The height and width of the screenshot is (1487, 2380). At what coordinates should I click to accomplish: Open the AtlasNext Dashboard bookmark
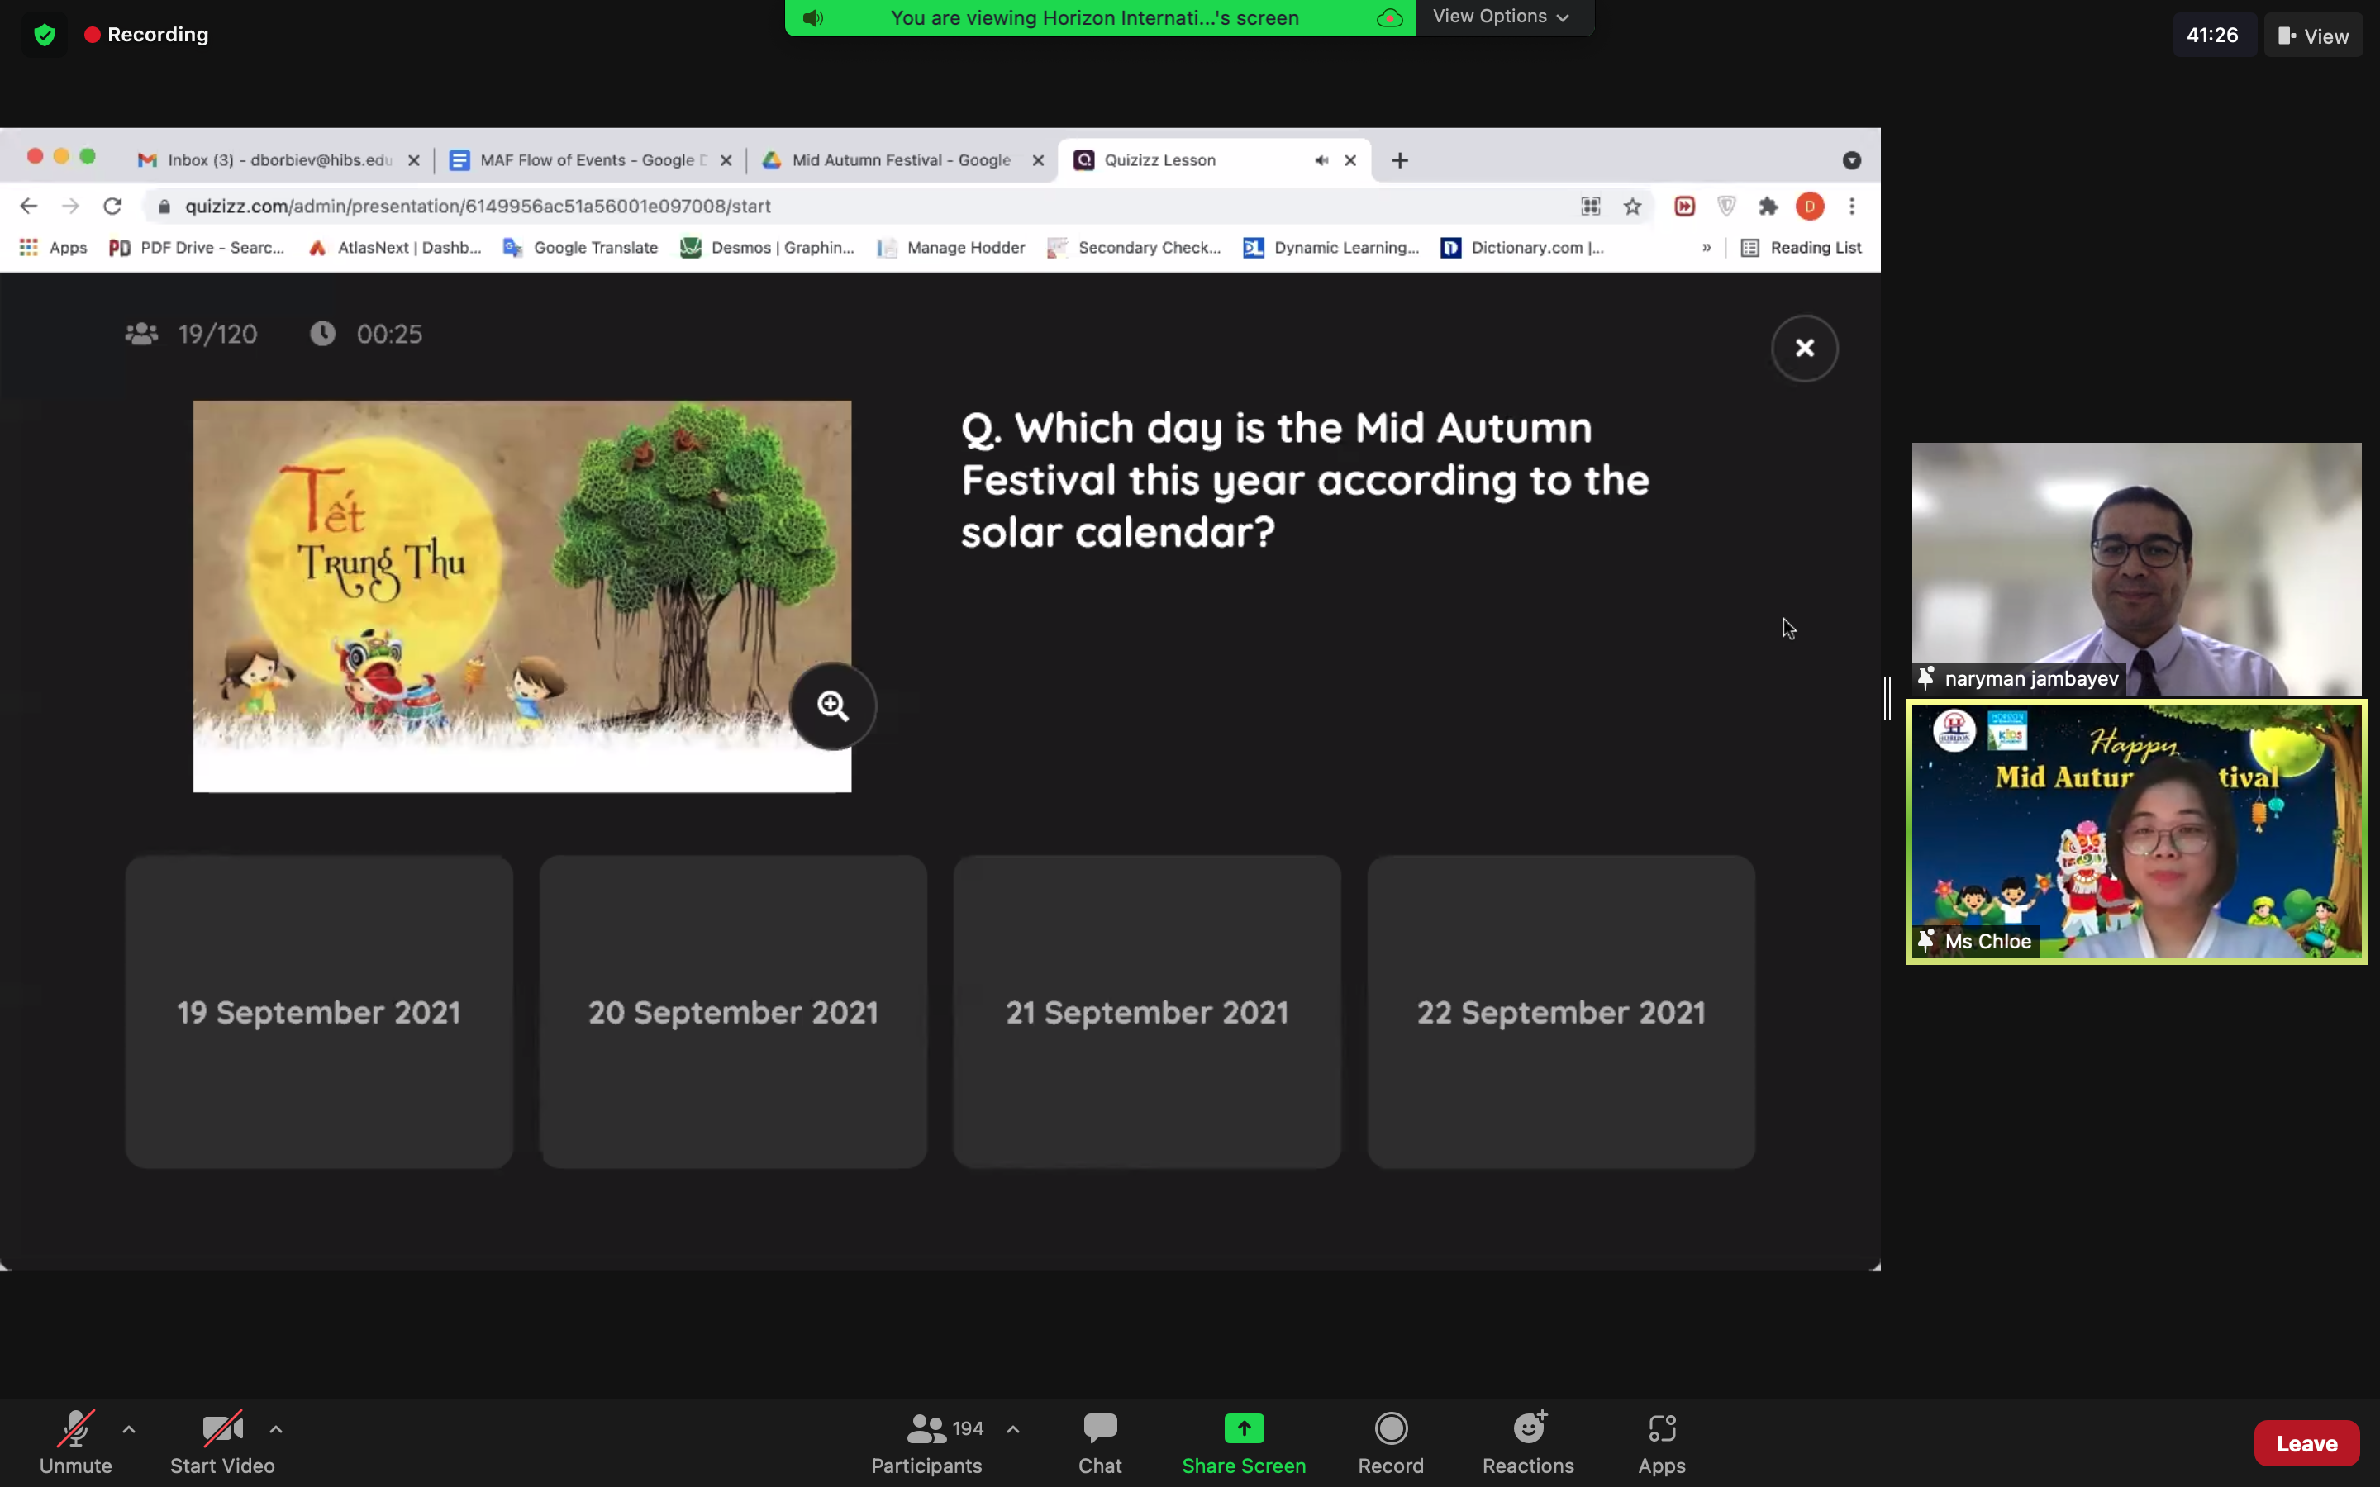tap(395, 248)
